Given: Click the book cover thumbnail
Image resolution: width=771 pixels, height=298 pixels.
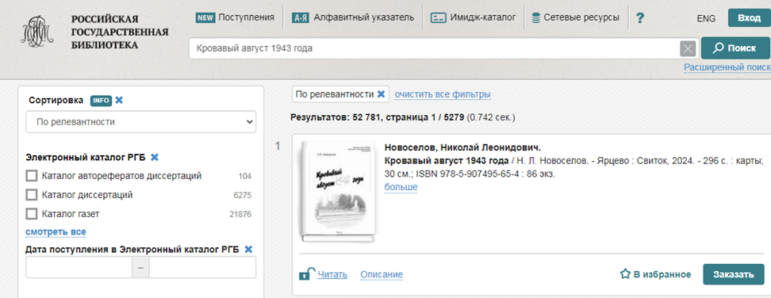Looking at the screenshot, I should [337, 192].
